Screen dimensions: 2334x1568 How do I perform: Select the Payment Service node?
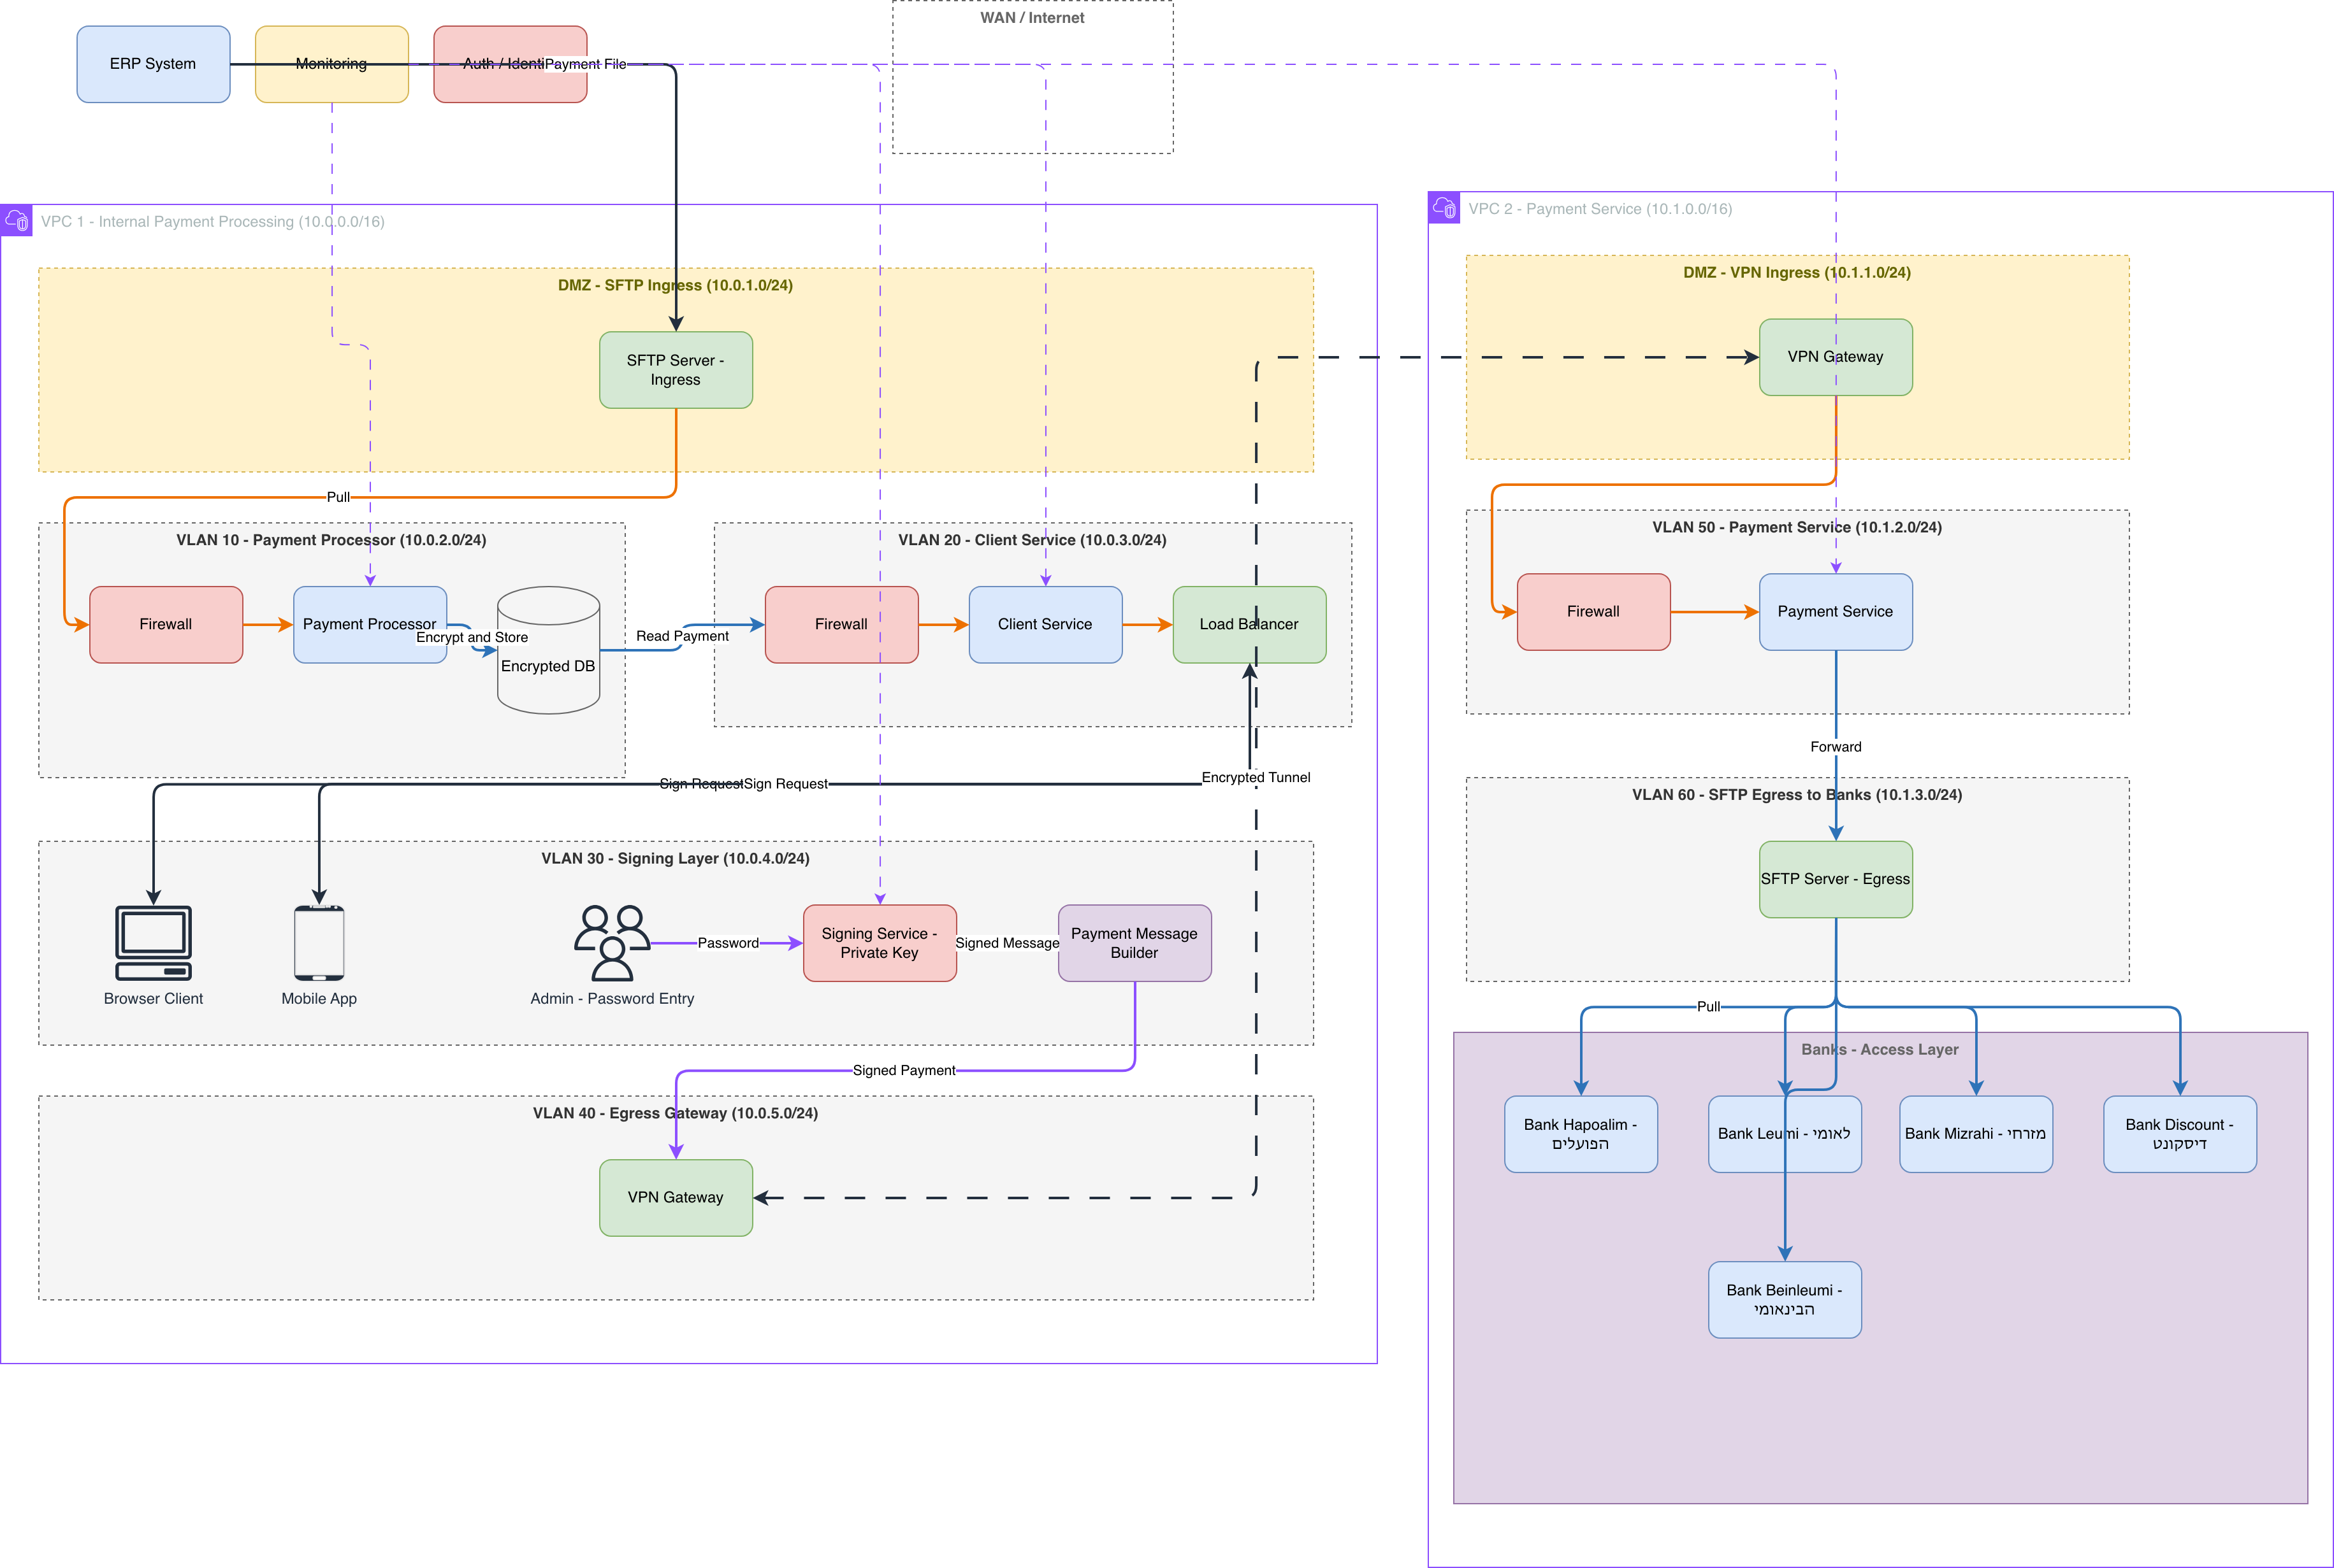click(1836, 612)
